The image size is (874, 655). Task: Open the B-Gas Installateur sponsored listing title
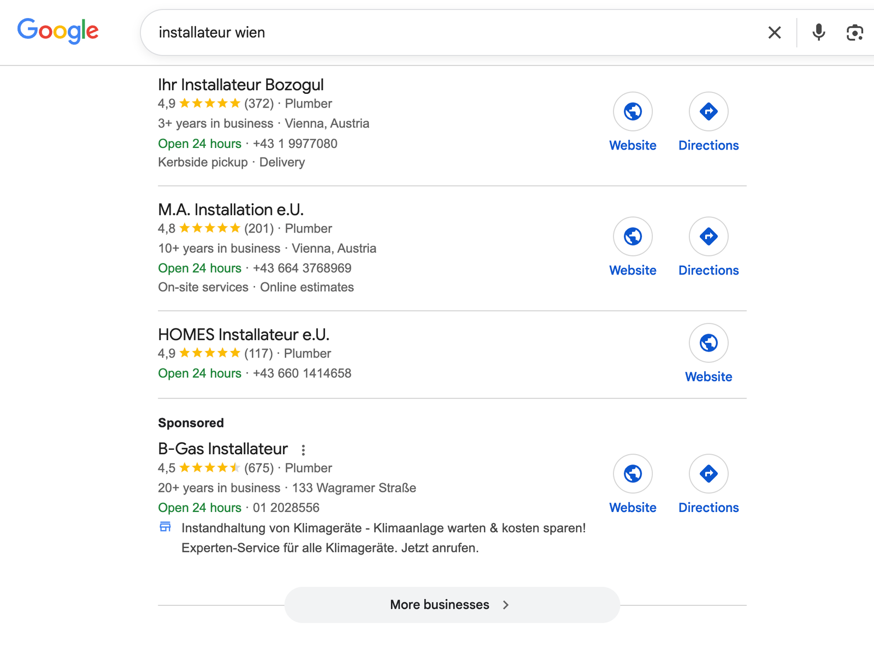point(223,449)
